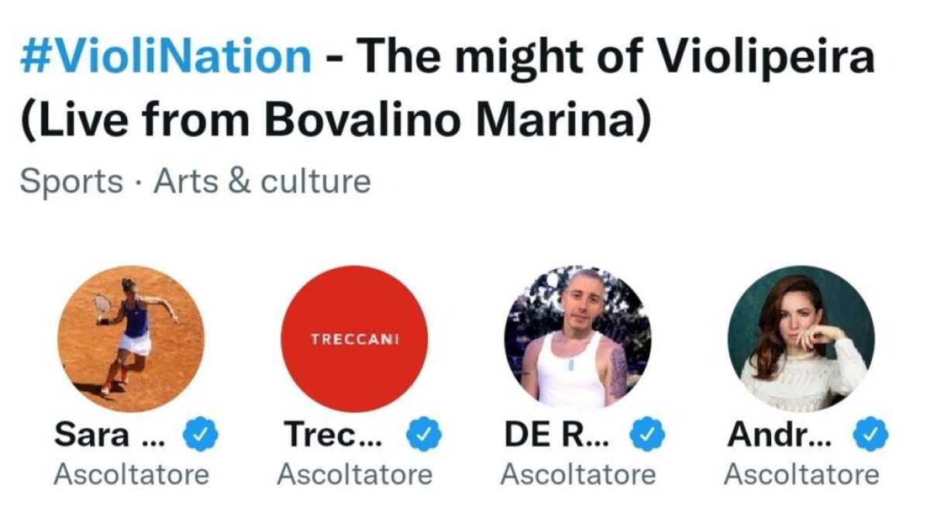
Task: Open Sara's truncated display name
Action: 108,434
